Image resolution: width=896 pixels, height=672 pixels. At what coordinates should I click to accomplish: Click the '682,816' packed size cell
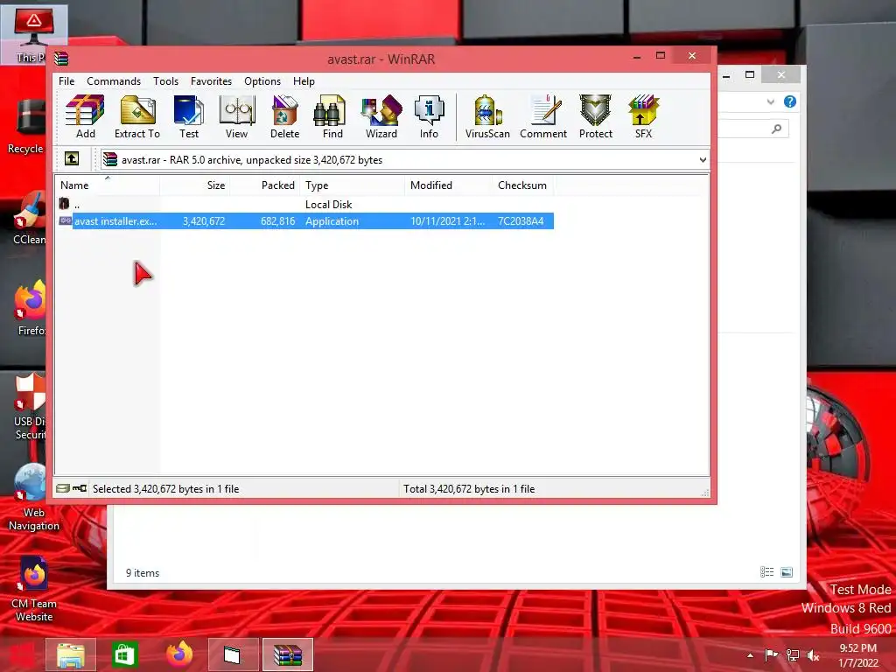click(x=277, y=221)
